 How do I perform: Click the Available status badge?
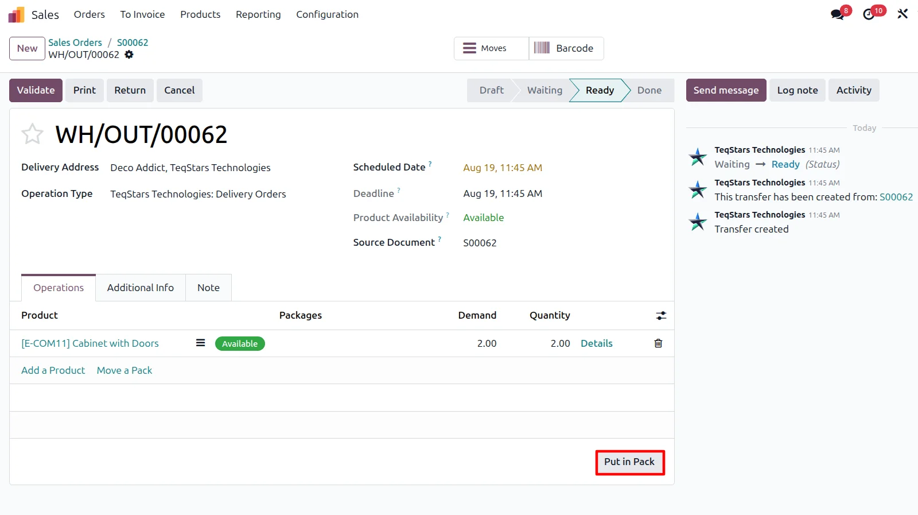[240, 343]
